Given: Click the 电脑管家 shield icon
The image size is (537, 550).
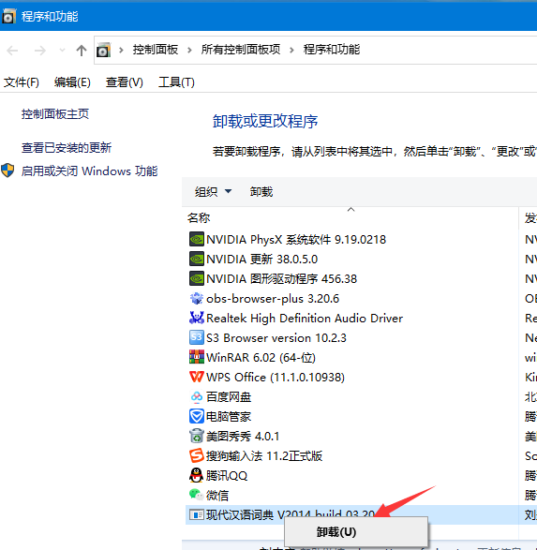Looking at the screenshot, I should [x=197, y=416].
